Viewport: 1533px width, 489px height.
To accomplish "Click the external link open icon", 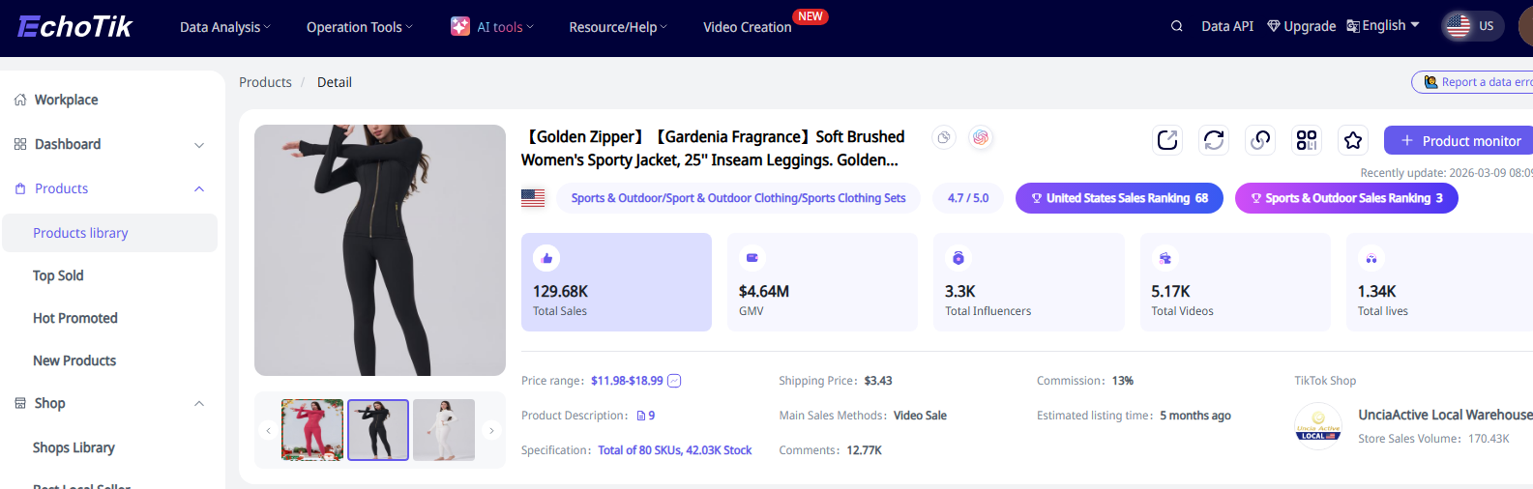I will [x=1167, y=140].
